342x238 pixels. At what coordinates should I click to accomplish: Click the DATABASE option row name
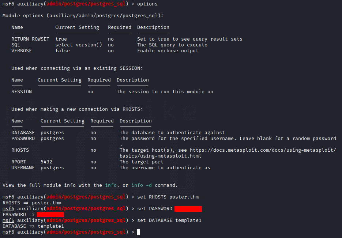click(x=23, y=133)
